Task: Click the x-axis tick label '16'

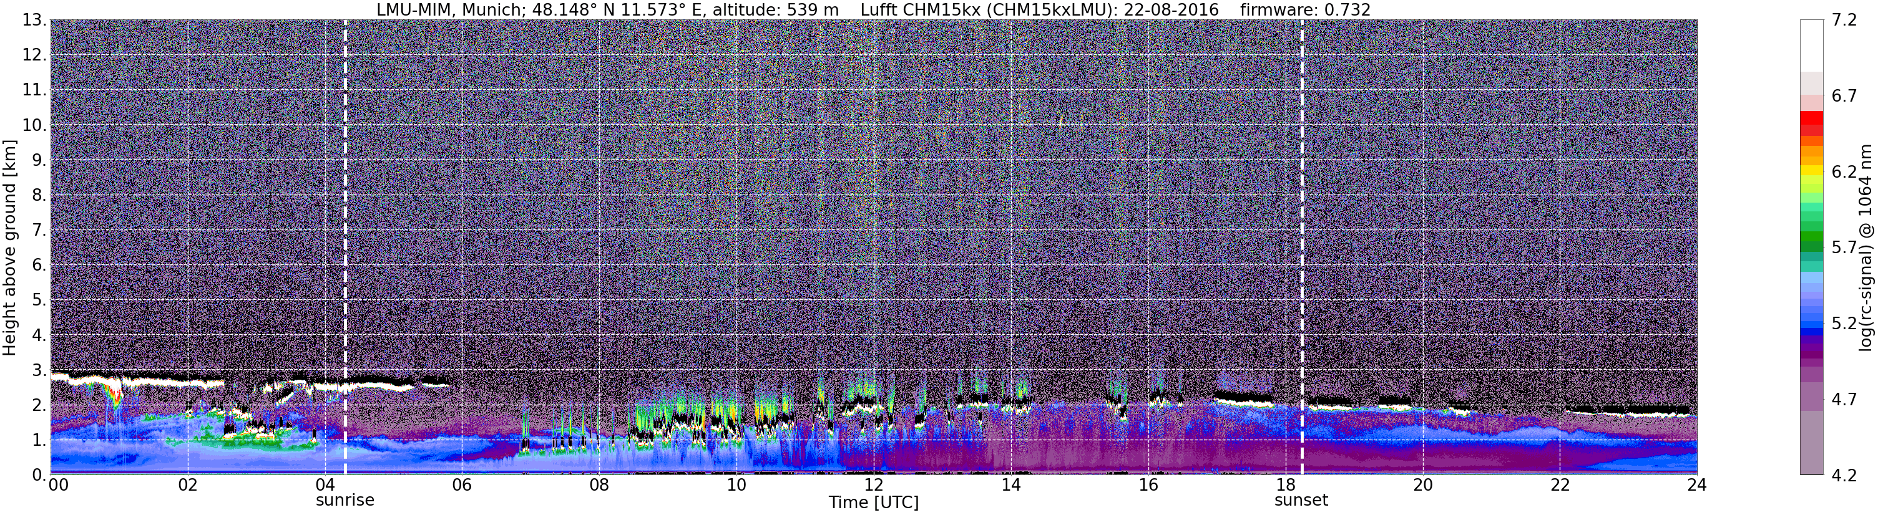Action: (1148, 485)
